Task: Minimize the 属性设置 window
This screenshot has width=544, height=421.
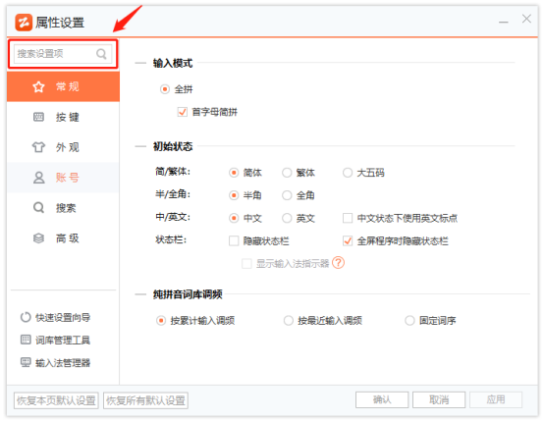Action: click(x=504, y=22)
